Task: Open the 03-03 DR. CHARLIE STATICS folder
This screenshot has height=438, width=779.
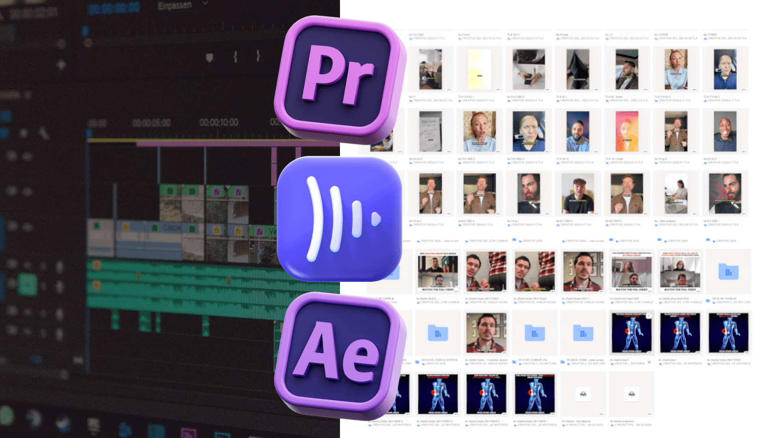Action: [x=437, y=333]
